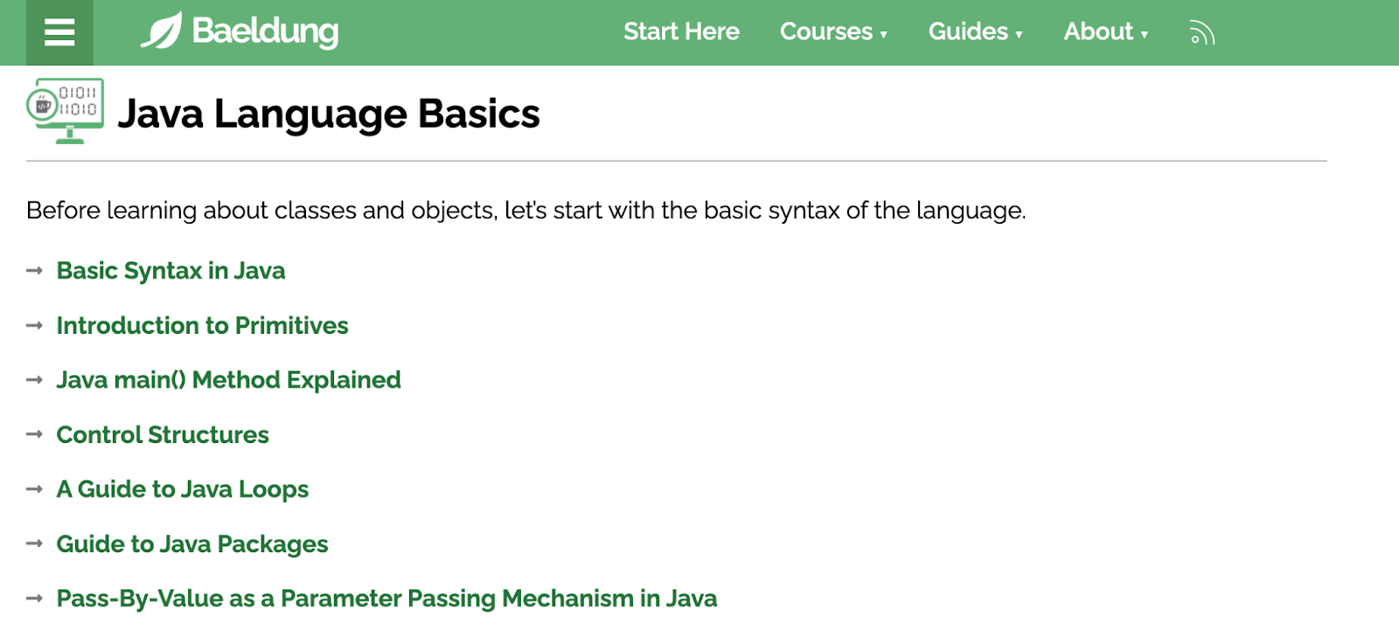Image resolution: width=1399 pixels, height=637 pixels.
Task: Click arrow bullet beside Guide to Java Packages
Action: coord(35,544)
